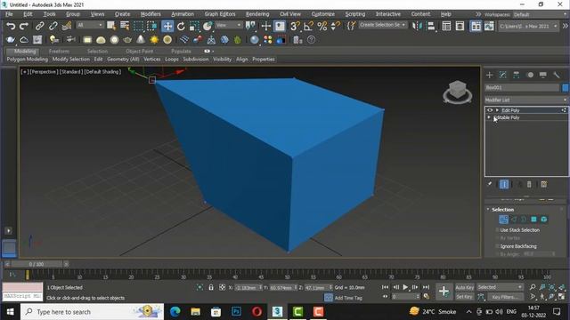Click the Auto Key button

(x=464, y=287)
